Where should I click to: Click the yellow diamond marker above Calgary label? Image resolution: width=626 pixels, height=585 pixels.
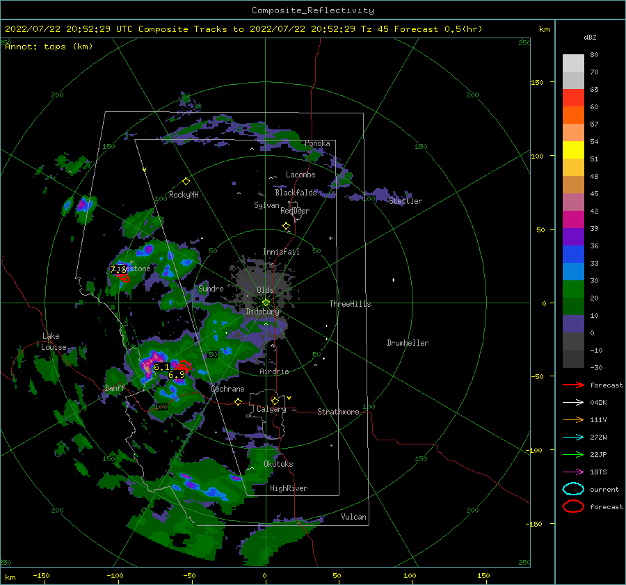pos(275,401)
